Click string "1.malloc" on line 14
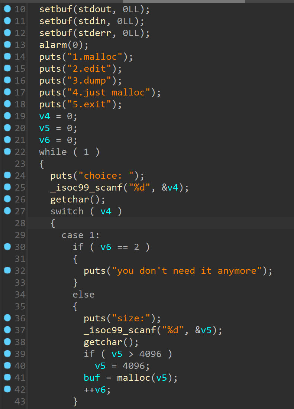 95,56
